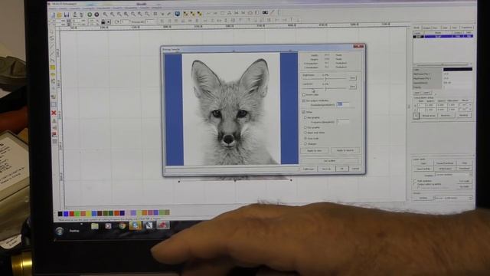Click the Windows Start orb

point(60,232)
